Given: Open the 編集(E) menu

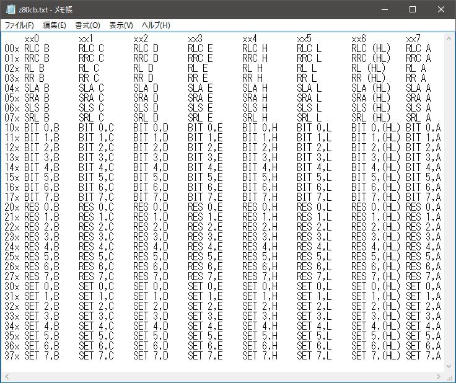Looking at the screenshot, I should click(x=55, y=25).
